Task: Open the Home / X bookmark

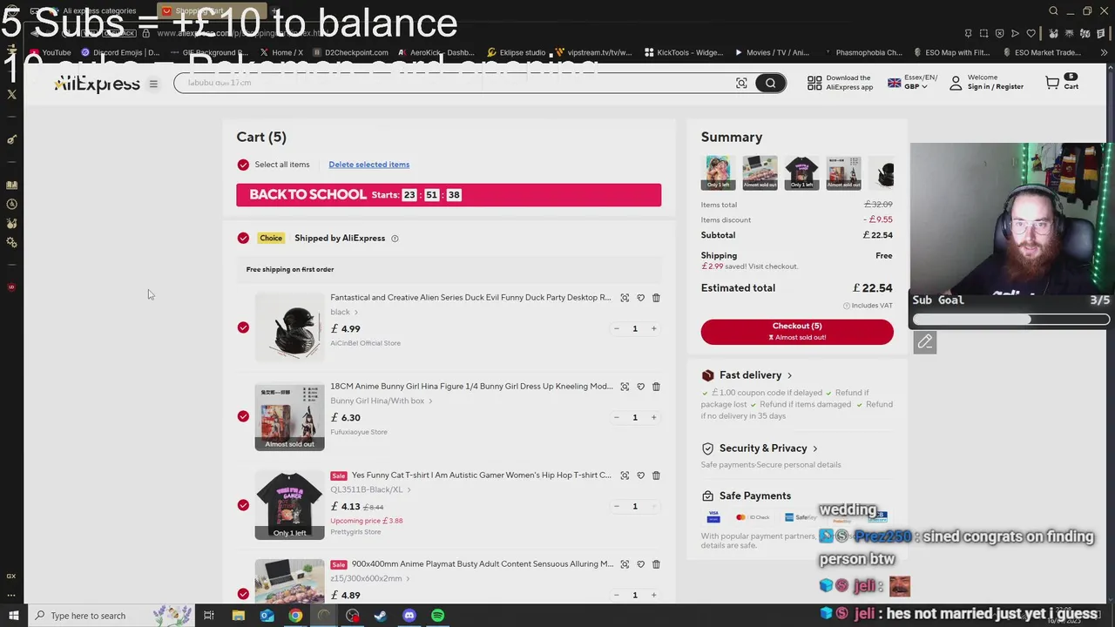Action: (x=280, y=52)
